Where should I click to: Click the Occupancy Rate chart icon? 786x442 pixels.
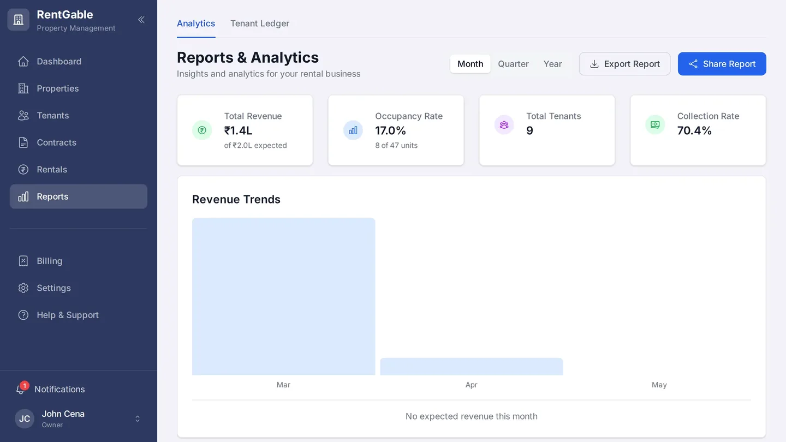pyautogui.click(x=353, y=130)
